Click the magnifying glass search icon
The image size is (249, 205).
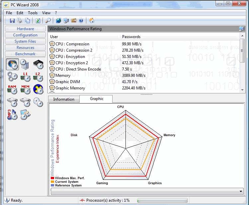48,21
